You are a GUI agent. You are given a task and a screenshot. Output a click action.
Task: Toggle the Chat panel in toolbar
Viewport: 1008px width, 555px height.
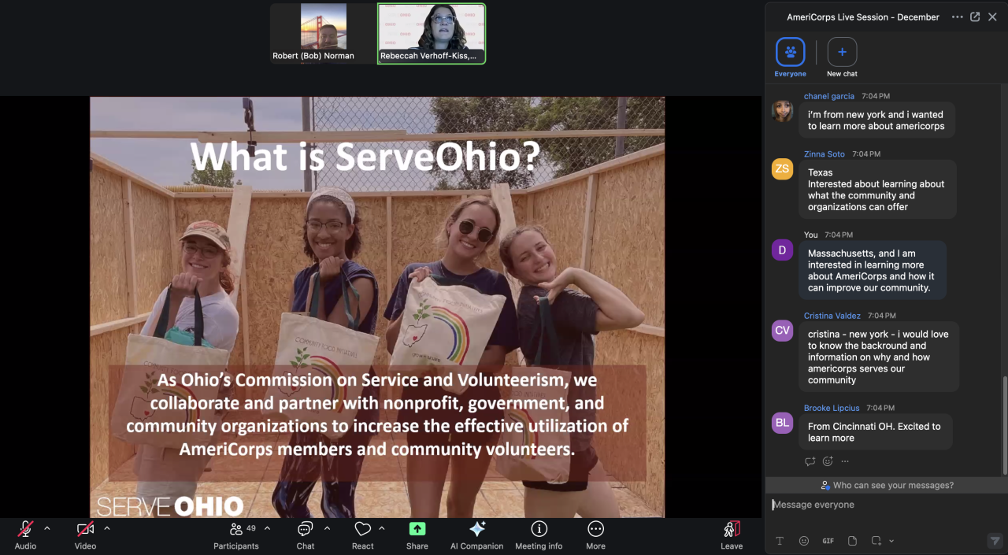click(306, 535)
